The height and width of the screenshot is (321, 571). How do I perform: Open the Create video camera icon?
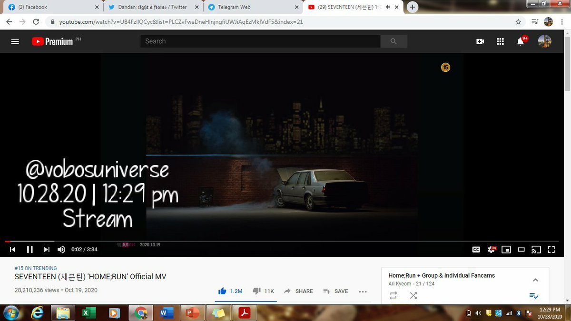[x=480, y=41]
